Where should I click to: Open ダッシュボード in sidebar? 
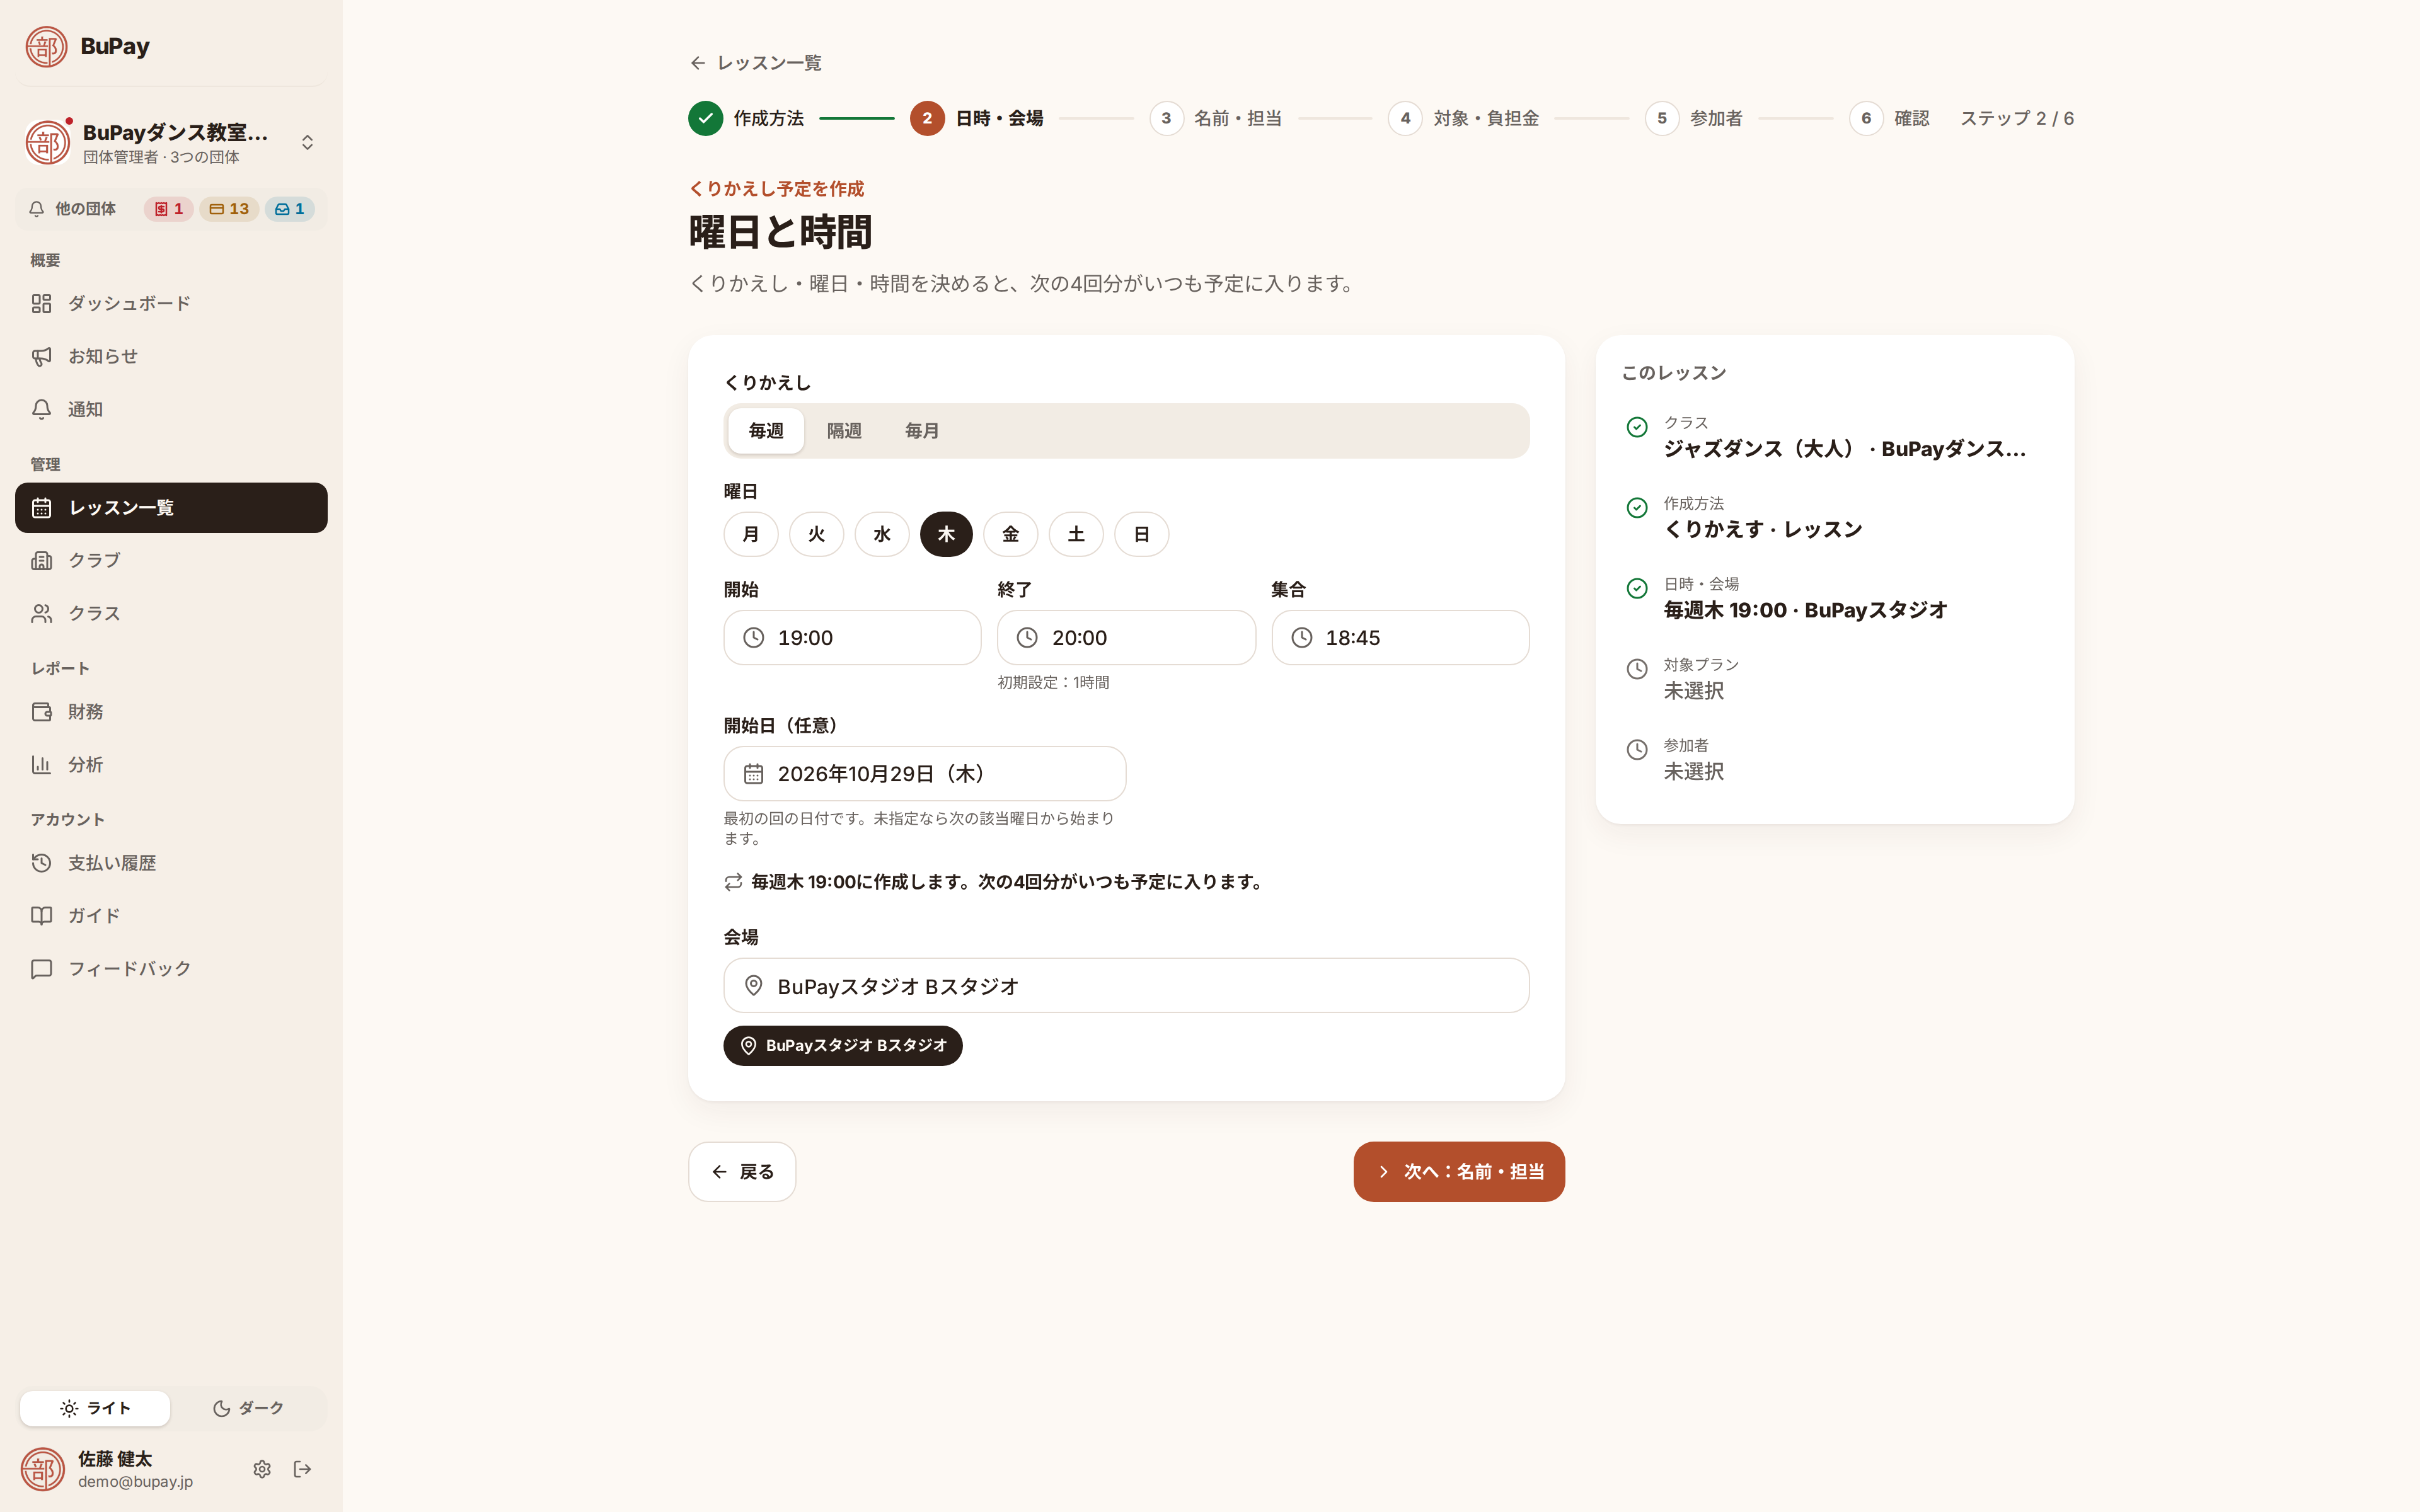click(171, 303)
